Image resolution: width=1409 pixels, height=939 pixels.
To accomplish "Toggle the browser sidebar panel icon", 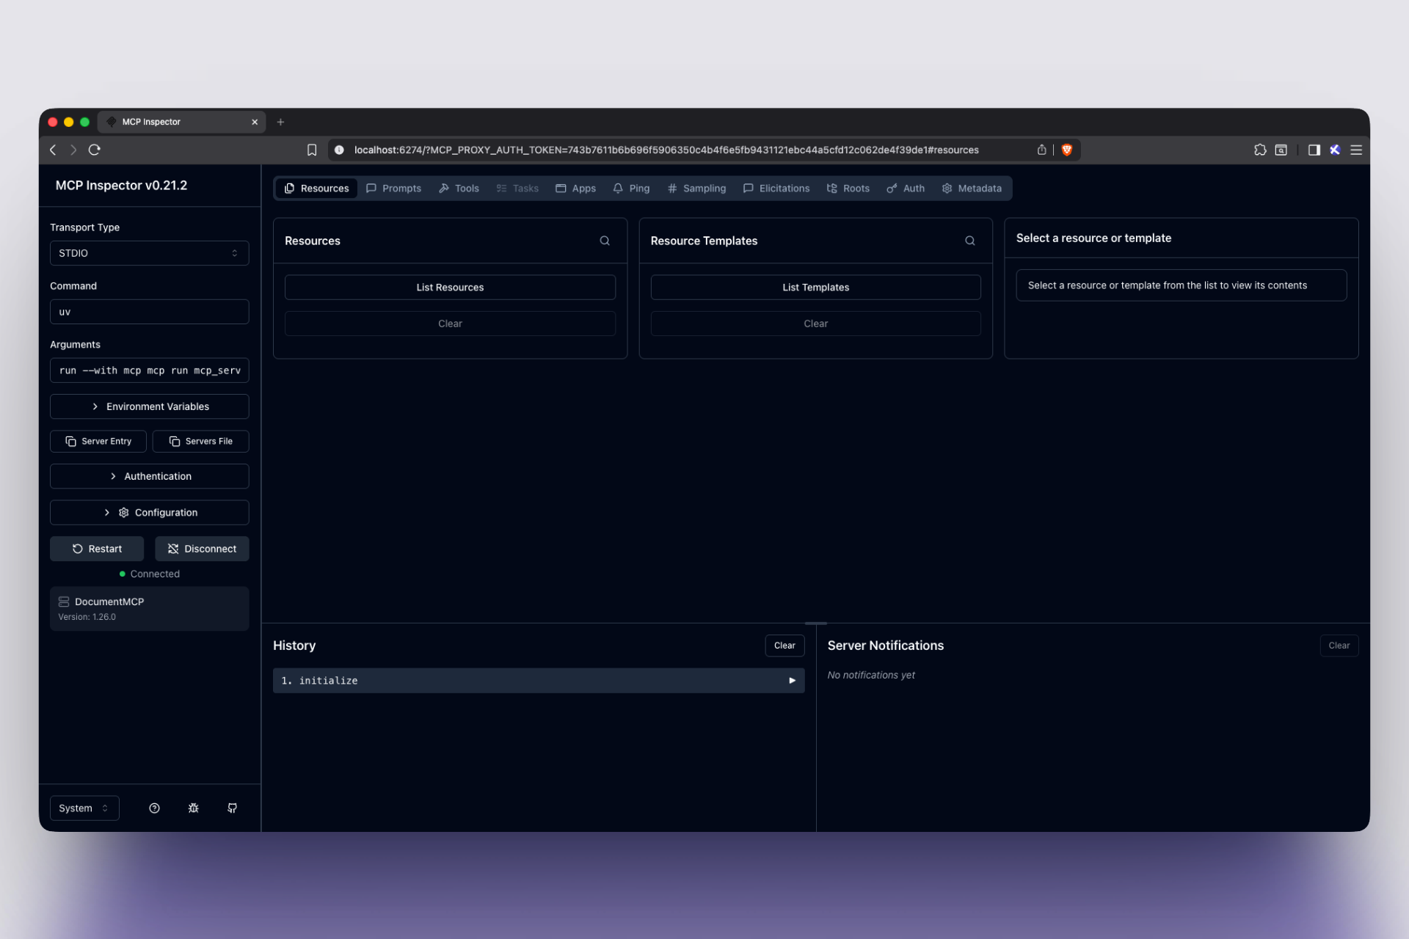I will tap(1314, 150).
